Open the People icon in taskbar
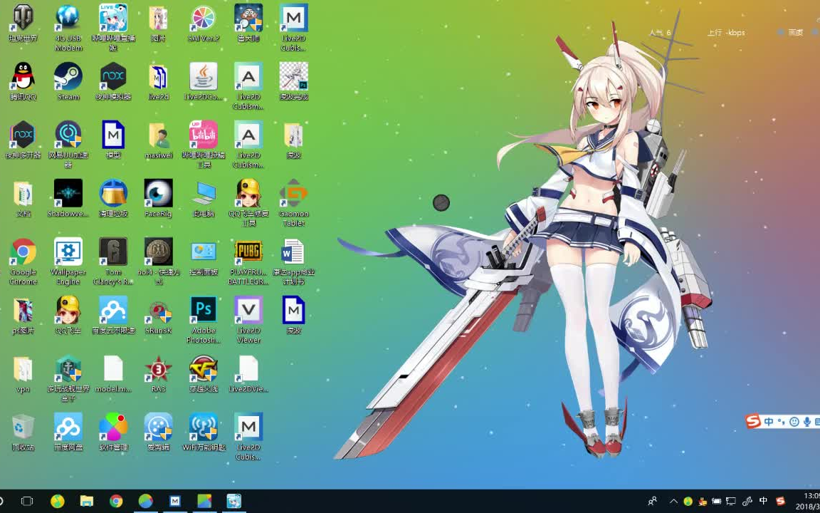Image resolution: width=820 pixels, height=513 pixels. point(652,502)
